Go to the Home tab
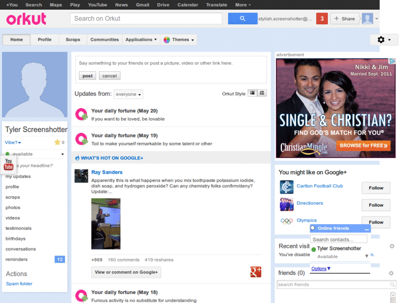 (17, 40)
